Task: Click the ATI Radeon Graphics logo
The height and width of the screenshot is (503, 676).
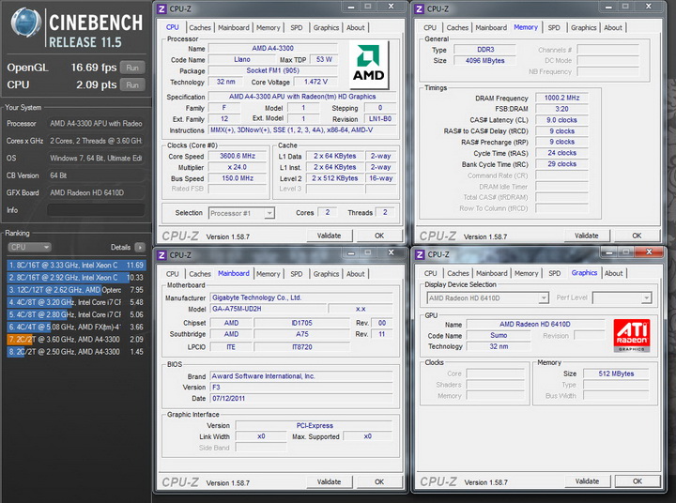Action: pos(632,335)
